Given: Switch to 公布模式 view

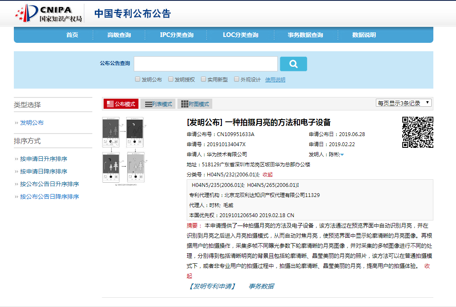Looking at the screenshot, I should point(121,104).
